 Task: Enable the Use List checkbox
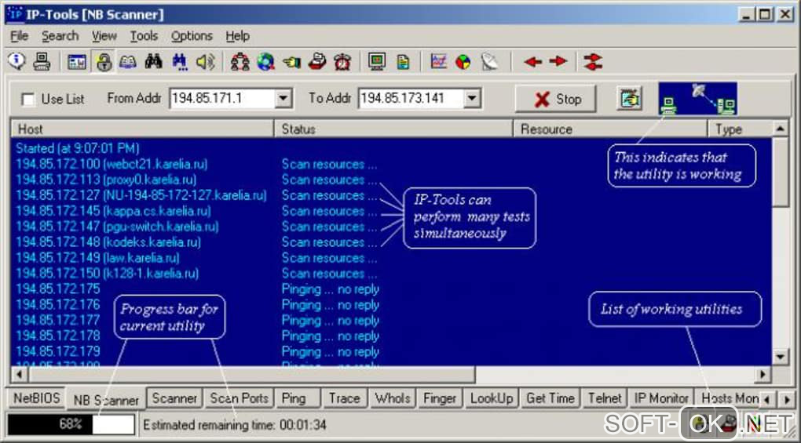click(28, 100)
